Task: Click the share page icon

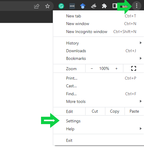Action: [37, 6]
